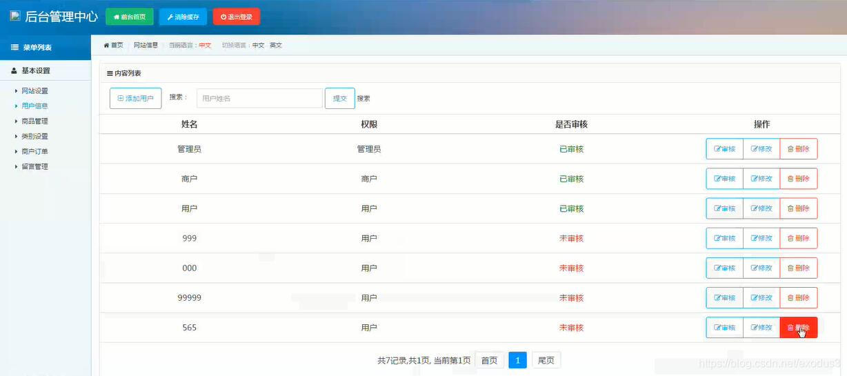
Task: Click 审核 for user 565
Action: click(724, 328)
